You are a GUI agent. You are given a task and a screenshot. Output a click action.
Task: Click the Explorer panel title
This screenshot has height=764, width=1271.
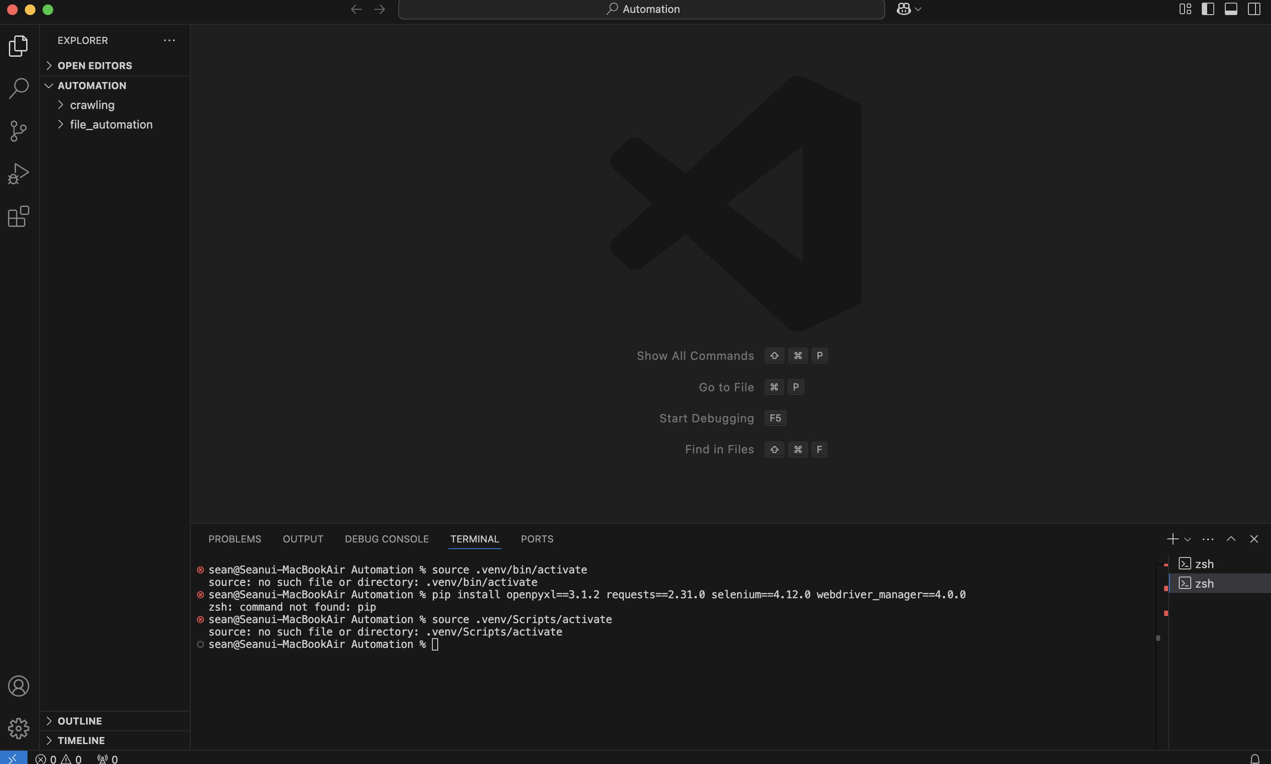coord(82,40)
